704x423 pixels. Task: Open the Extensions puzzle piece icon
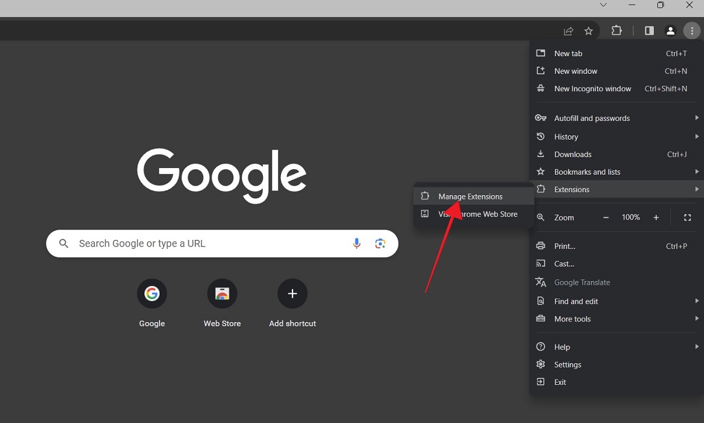pyautogui.click(x=616, y=30)
